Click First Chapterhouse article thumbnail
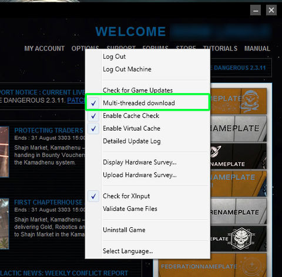The width and height of the screenshot is (282, 277). (4, 224)
